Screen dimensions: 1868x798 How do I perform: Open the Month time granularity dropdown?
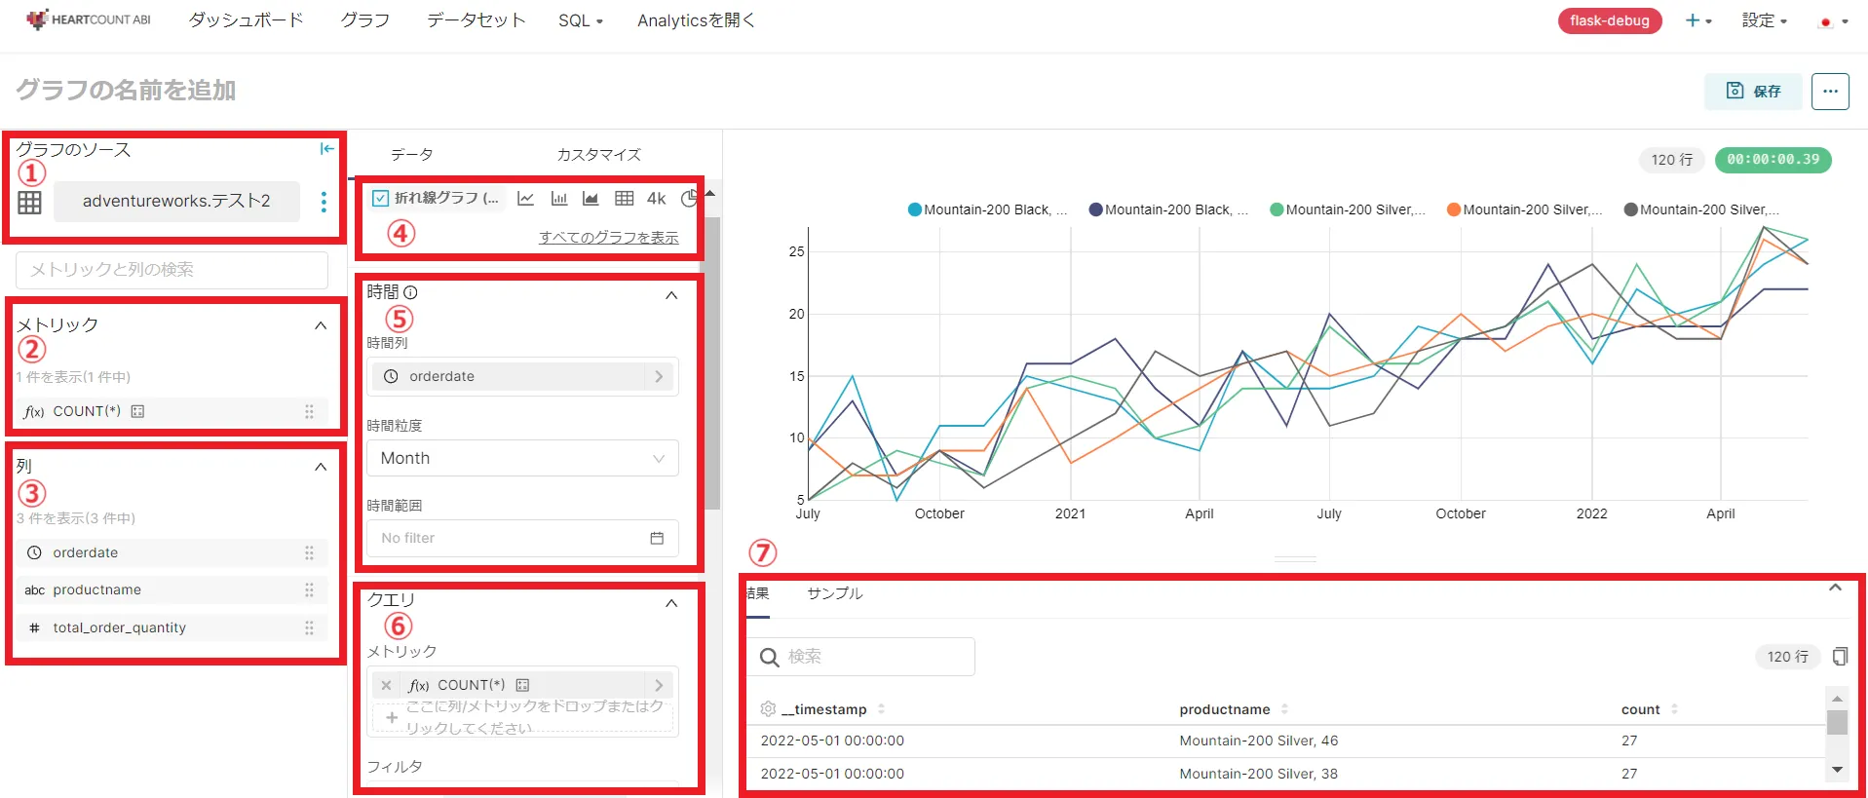point(522,458)
